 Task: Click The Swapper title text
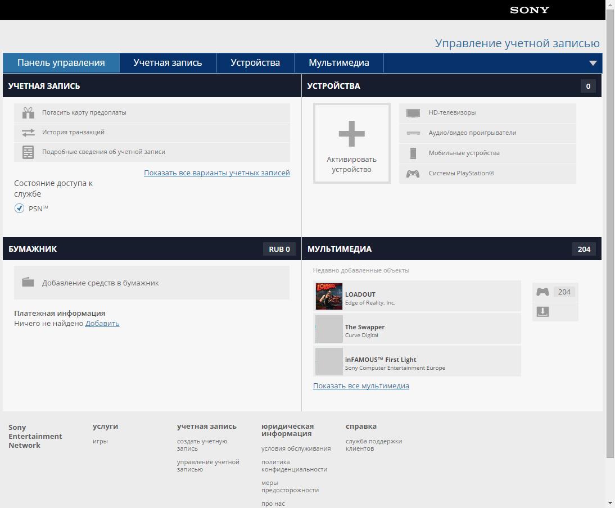[x=365, y=327]
